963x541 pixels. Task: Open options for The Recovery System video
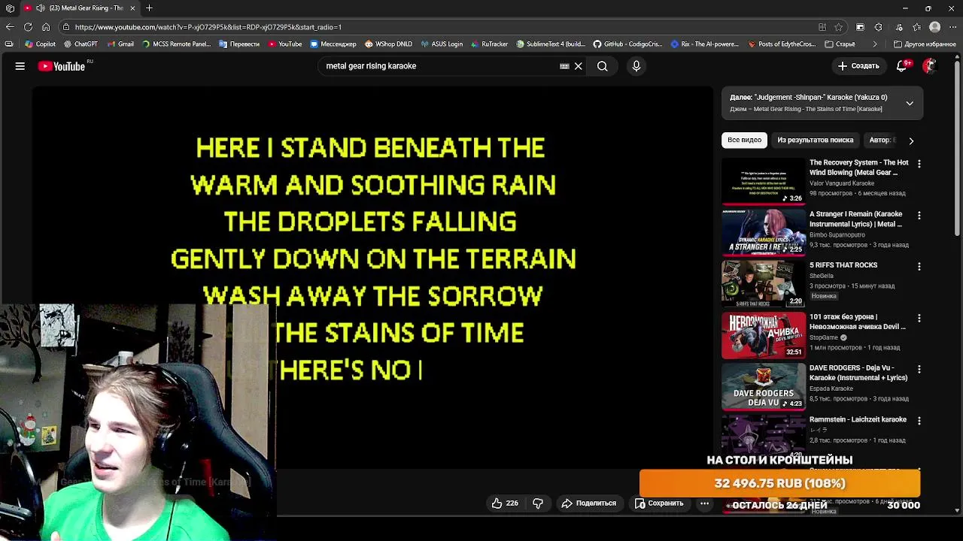point(919,164)
